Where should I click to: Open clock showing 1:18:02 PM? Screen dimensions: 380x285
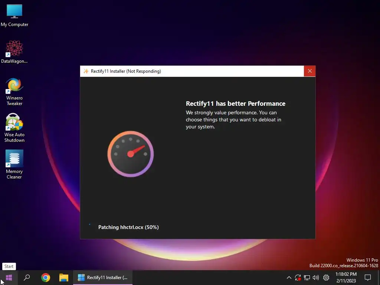coord(346,278)
